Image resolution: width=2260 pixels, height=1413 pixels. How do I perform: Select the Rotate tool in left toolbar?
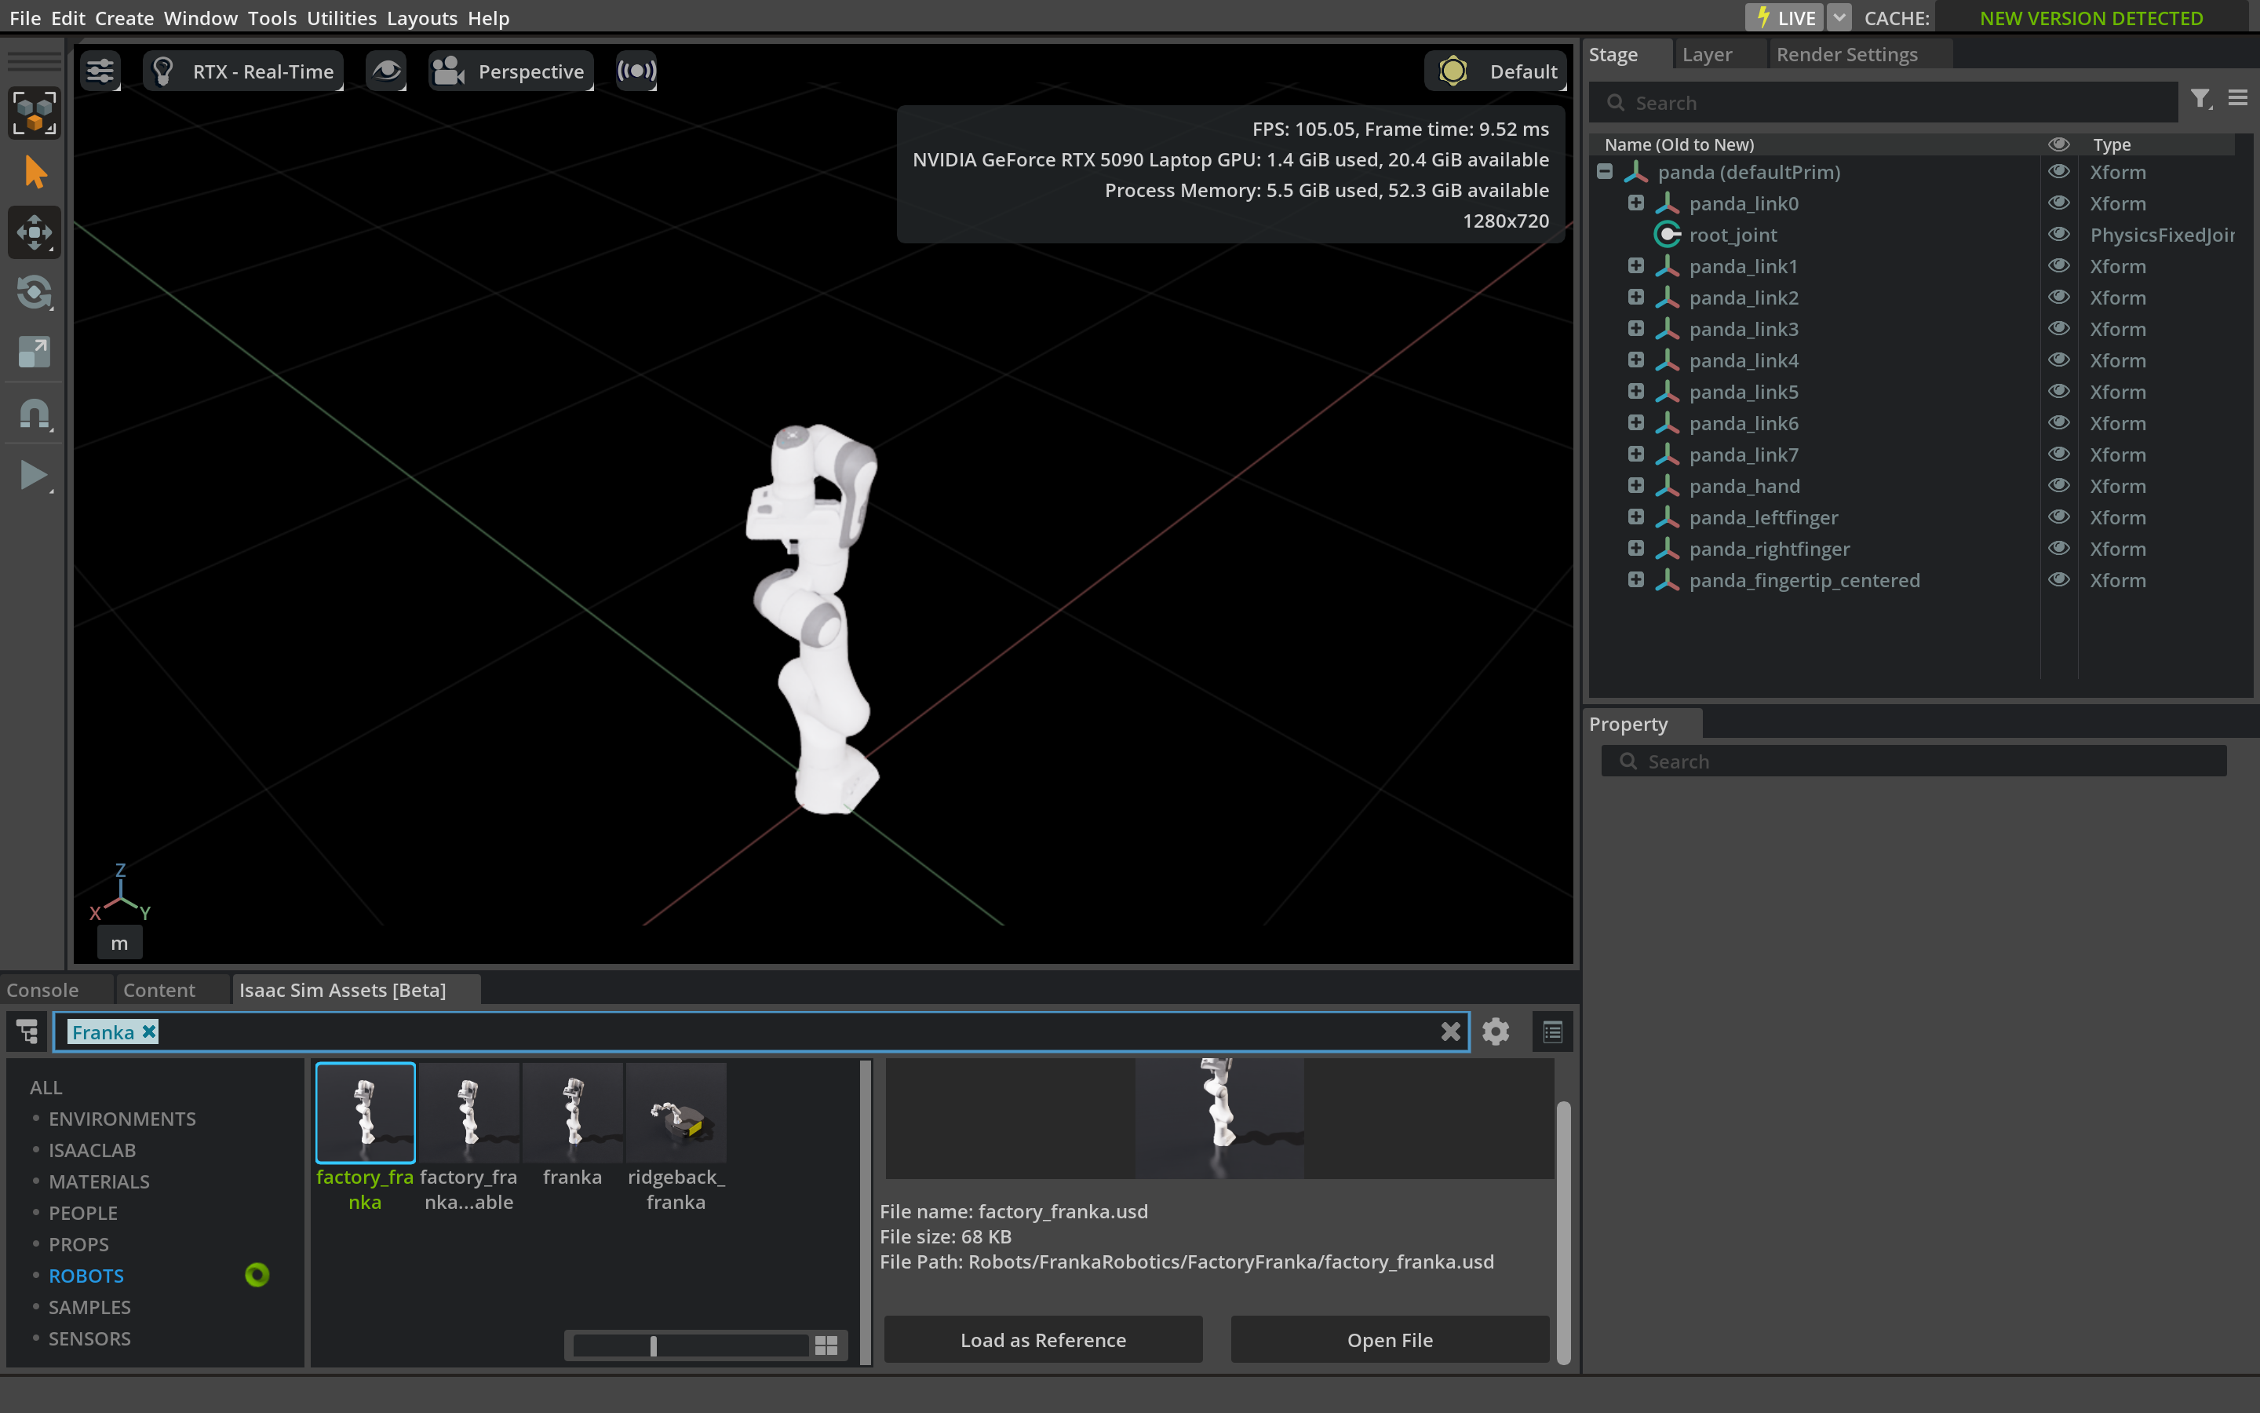pos(35,293)
